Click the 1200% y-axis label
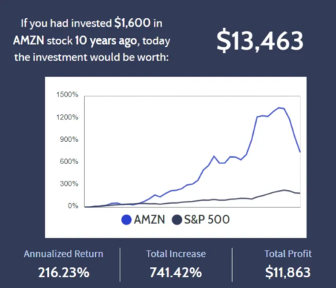 [67, 117]
